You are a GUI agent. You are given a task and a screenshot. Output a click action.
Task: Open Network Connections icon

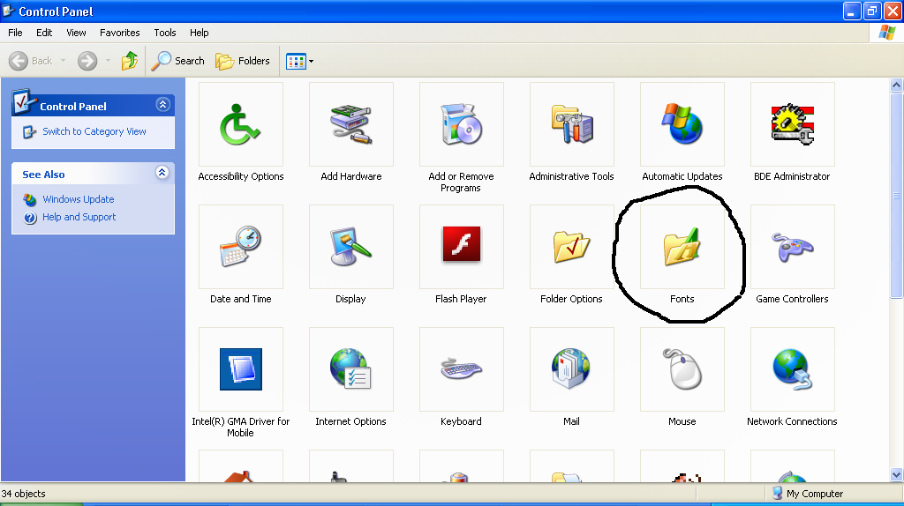pyautogui.click(x=792, y=369)
